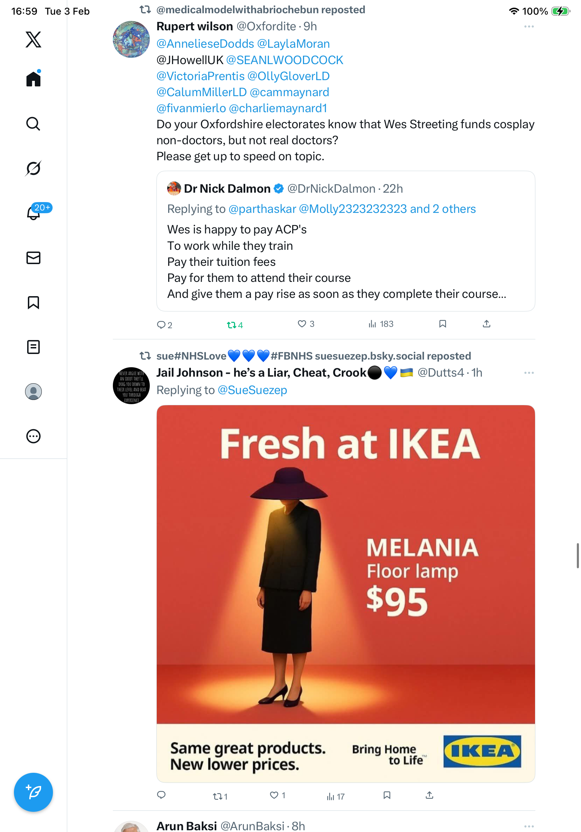Open Notifications bell with 20+ badge
The height and width of the screenshot is (832, 581).
tap(34, 213)
